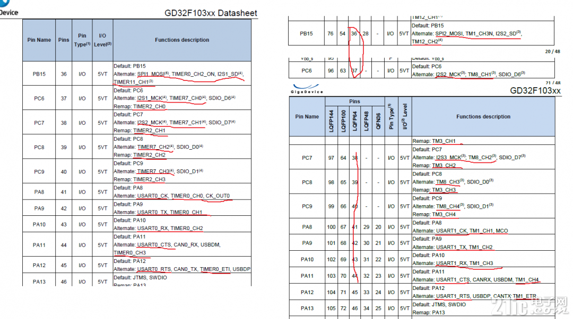This screenshot has height=319, width=573.
Task: Select the "LQFP48" column header
Action: [367, 121]
